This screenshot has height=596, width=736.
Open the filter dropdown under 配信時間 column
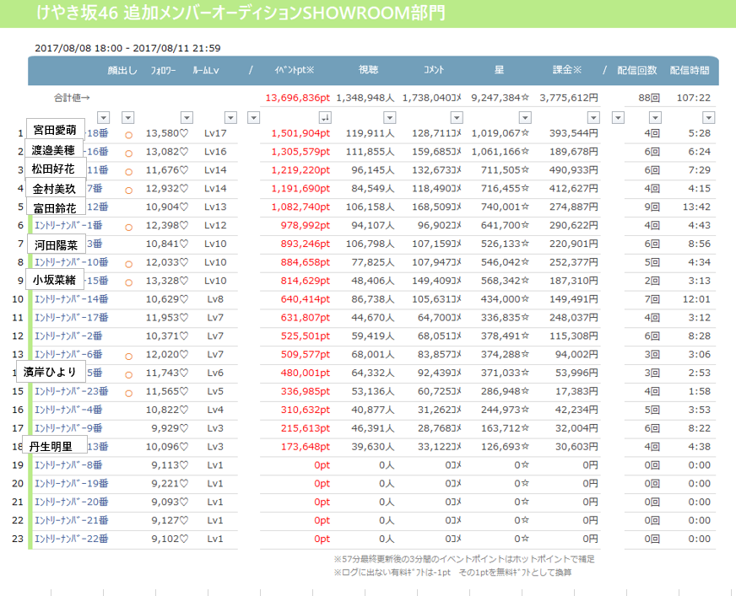click(709, 117)
